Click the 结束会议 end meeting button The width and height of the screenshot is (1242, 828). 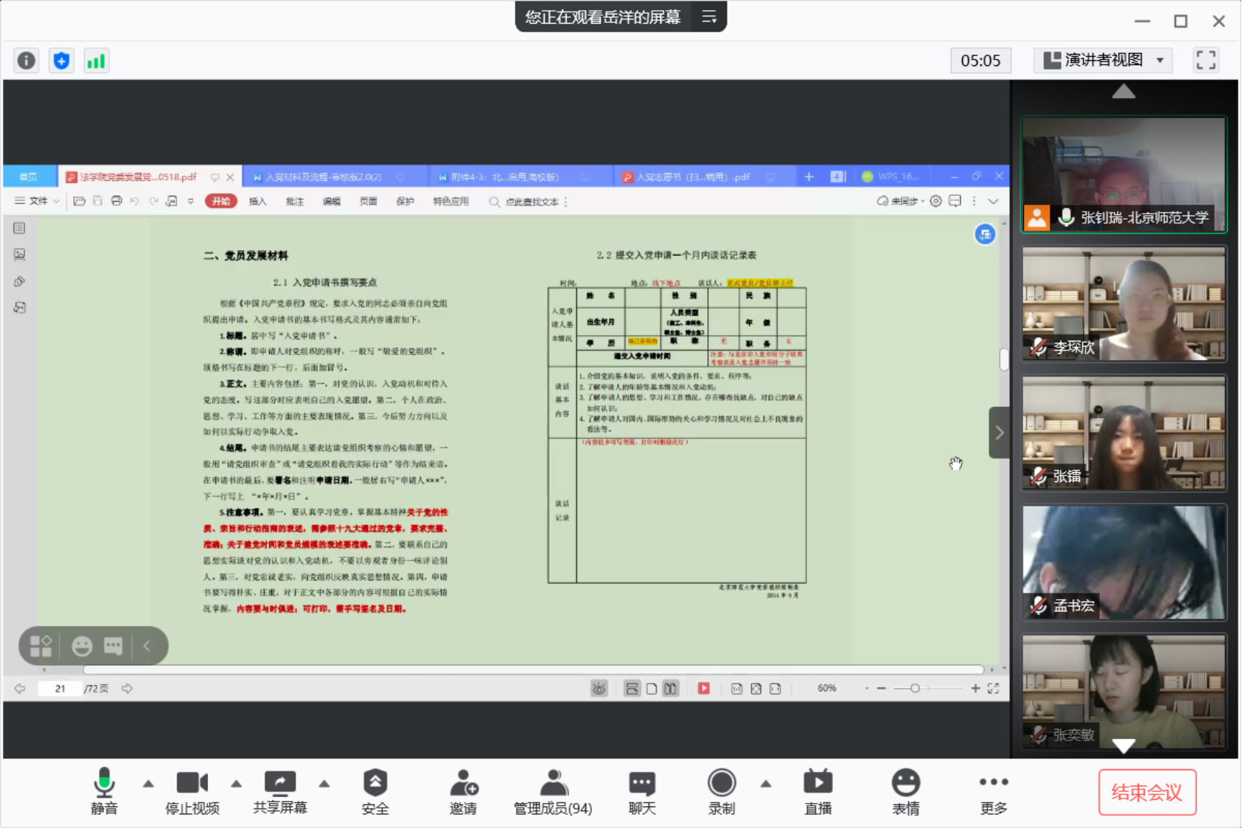1147,792
